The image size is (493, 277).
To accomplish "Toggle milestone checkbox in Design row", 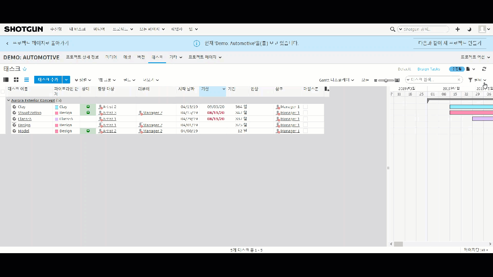I will [x=305, y=125].
